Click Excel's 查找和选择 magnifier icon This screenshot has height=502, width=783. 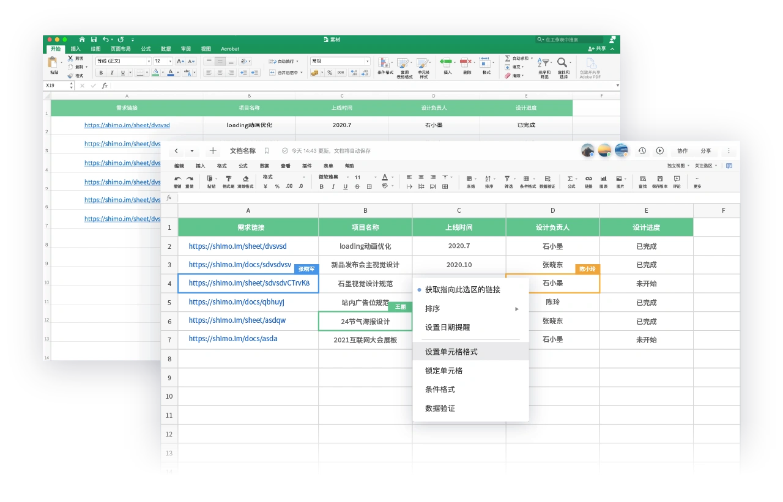(562, 63)
